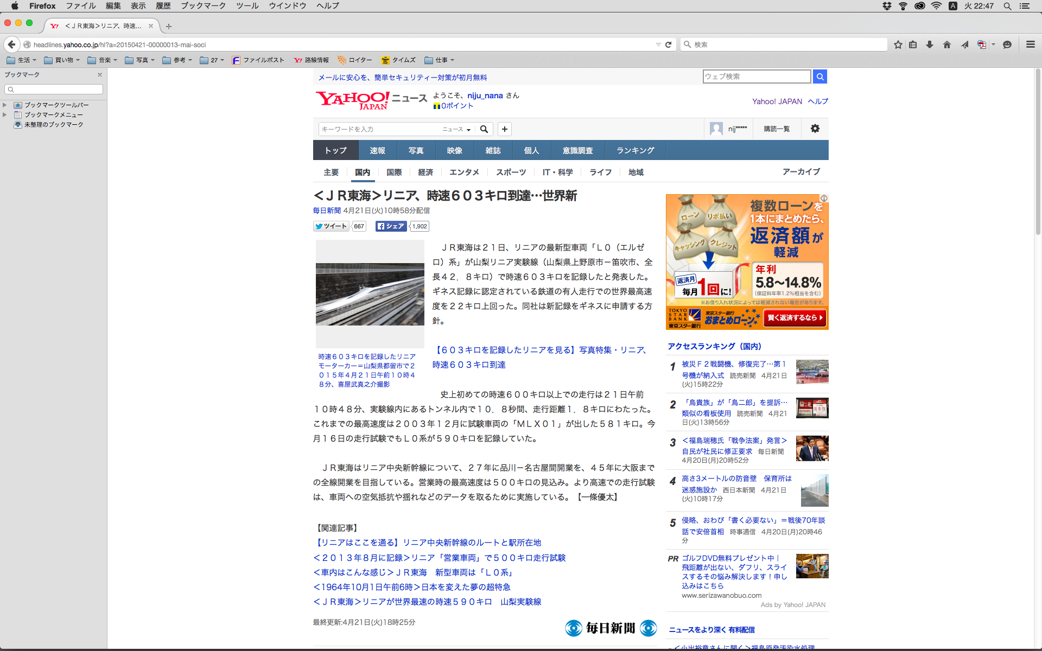Open the Firefox hamburger menu
The image size is (1042, 651).
(1030, 44)
